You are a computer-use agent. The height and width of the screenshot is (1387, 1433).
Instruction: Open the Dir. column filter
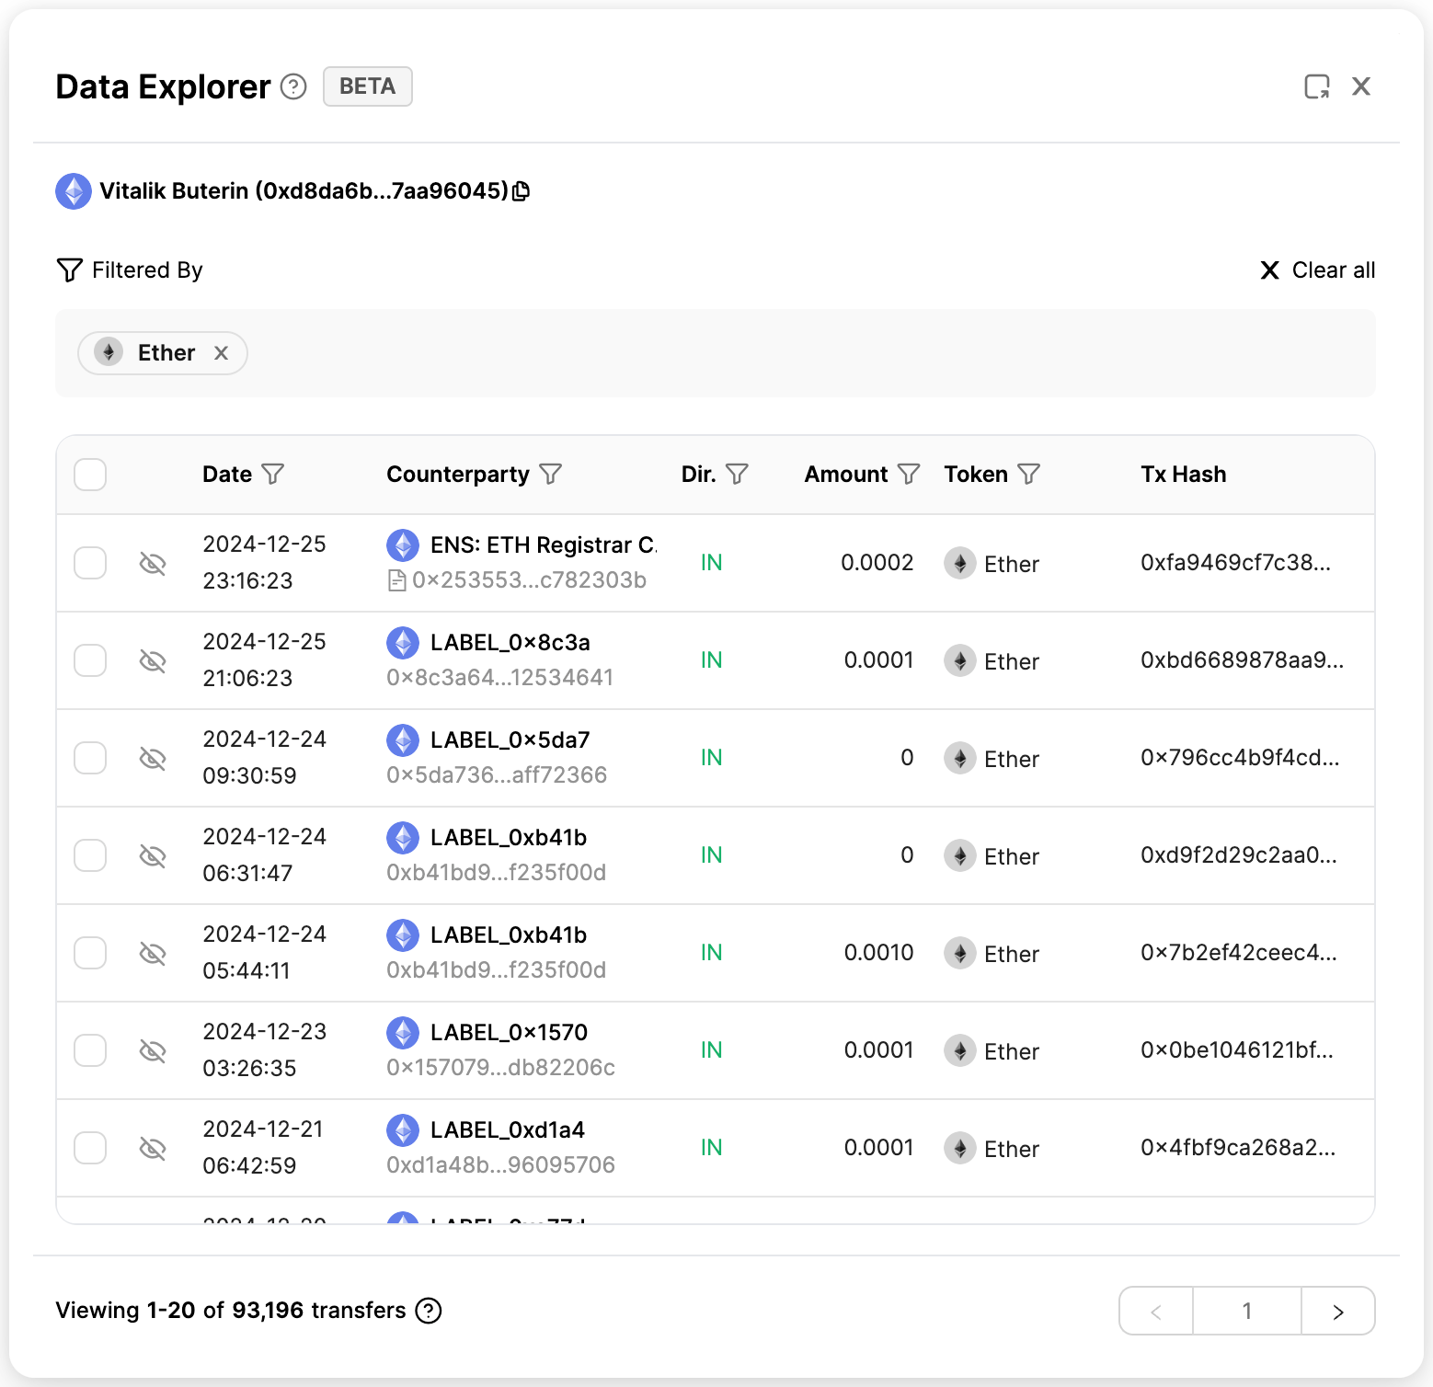[x=737, y=475]
